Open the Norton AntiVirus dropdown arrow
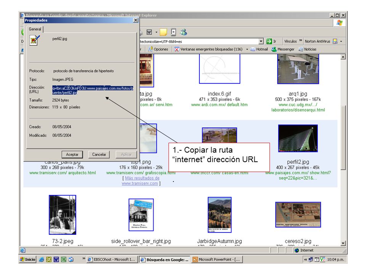Viewport: 366px width, 274px height. [341, 41]
